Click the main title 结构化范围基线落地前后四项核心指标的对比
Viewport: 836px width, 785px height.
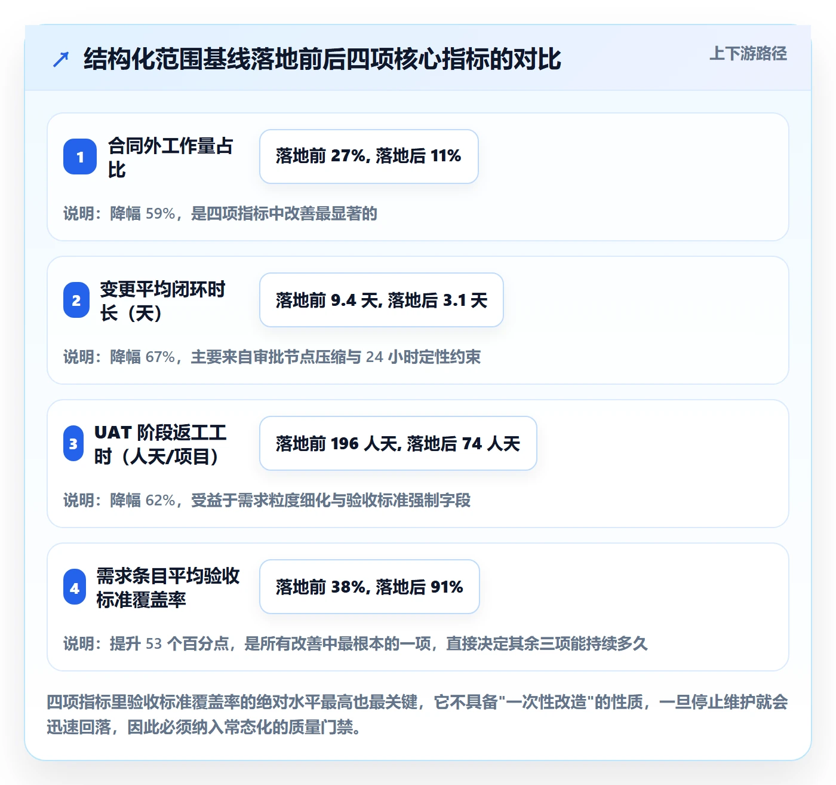(x=322, y=59)
